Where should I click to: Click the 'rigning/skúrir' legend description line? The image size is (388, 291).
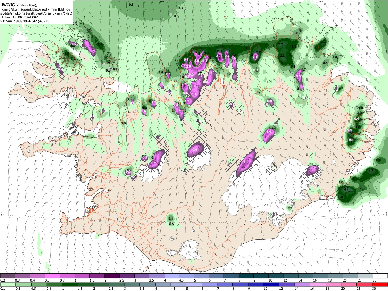point(35,9)
